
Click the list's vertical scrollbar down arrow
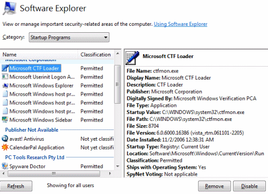click(117, 166)
